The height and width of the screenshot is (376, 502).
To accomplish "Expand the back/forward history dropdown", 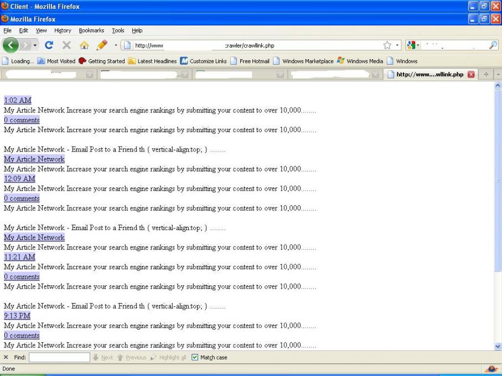I will click(35, 45).
